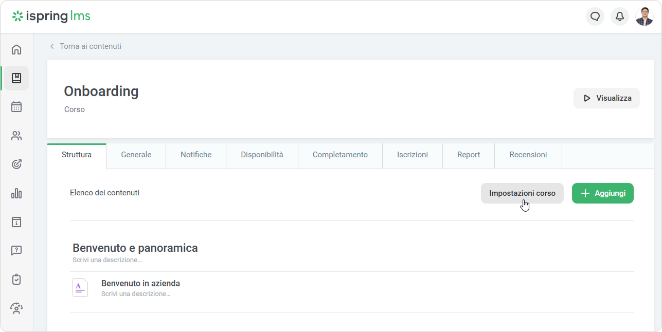This screenshot has width=662, height=332.
Task: Select the Disponibilità tab
Action: [x=262, y=155]
